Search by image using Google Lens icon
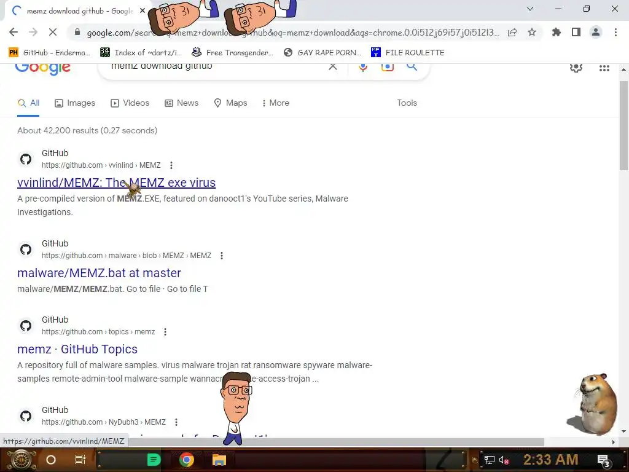This screenshot has height=472, width=629. pyautogui.click(x=387, y=66)
